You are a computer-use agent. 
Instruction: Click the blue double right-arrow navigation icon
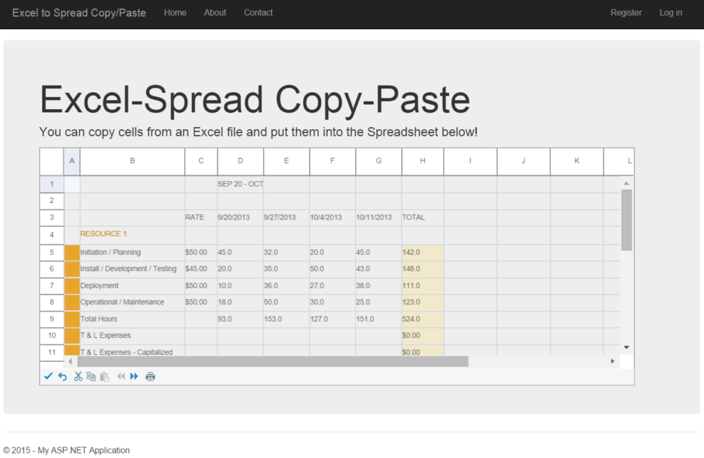point(134,376)
